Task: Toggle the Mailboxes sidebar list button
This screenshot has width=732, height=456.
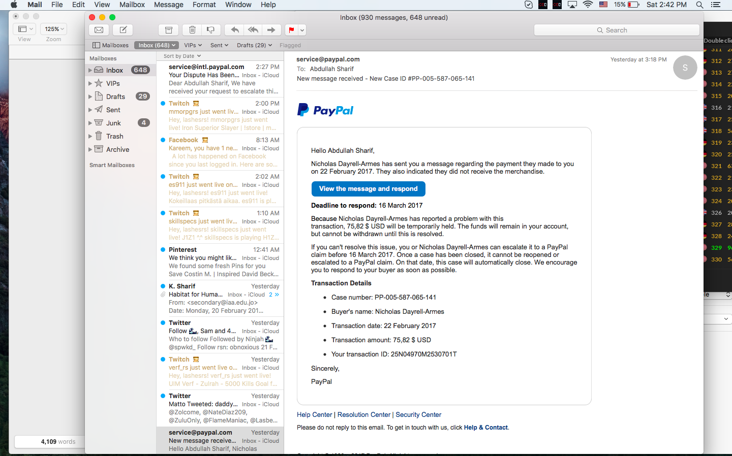Action: click(110, 45)
